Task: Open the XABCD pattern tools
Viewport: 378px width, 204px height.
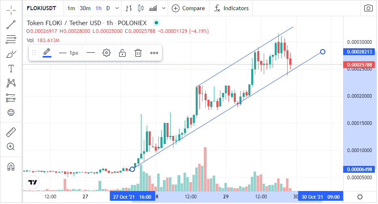Action: point(11,83)
